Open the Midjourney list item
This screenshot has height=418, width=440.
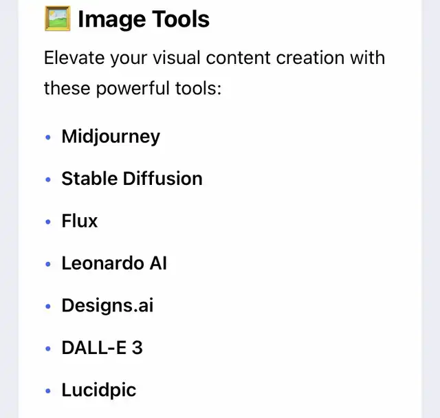111,136
